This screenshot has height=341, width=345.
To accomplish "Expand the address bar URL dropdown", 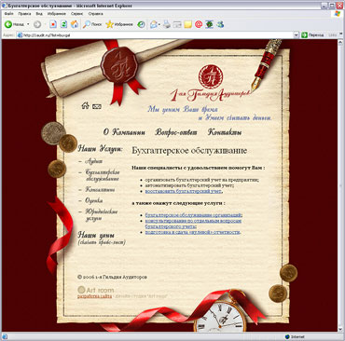I will coord(296,35).
